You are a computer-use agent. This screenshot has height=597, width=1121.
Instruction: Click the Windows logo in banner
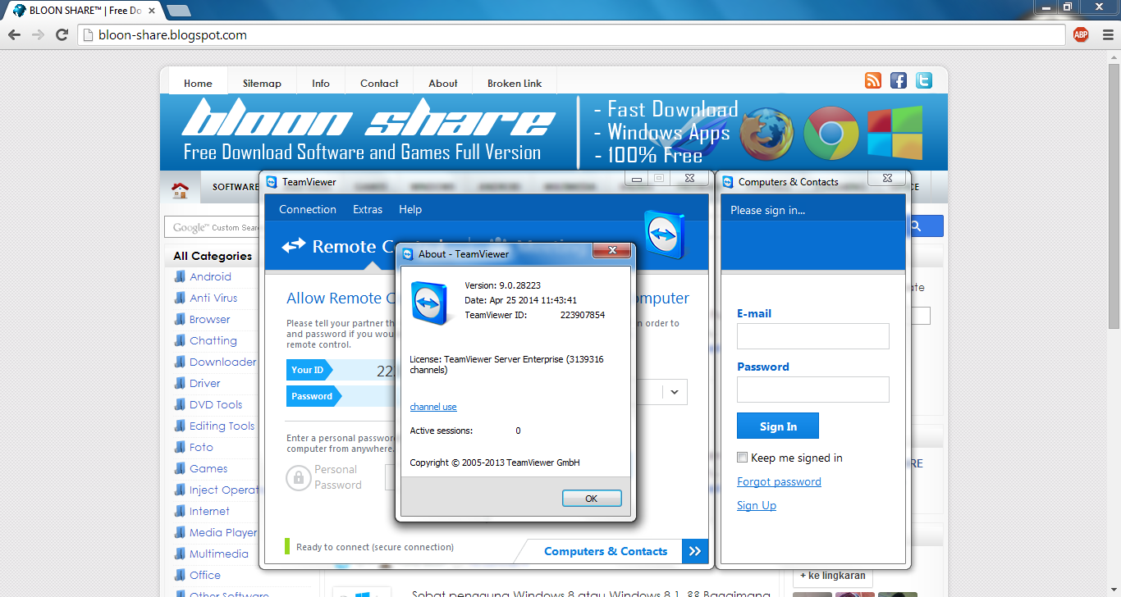(895, 133)
